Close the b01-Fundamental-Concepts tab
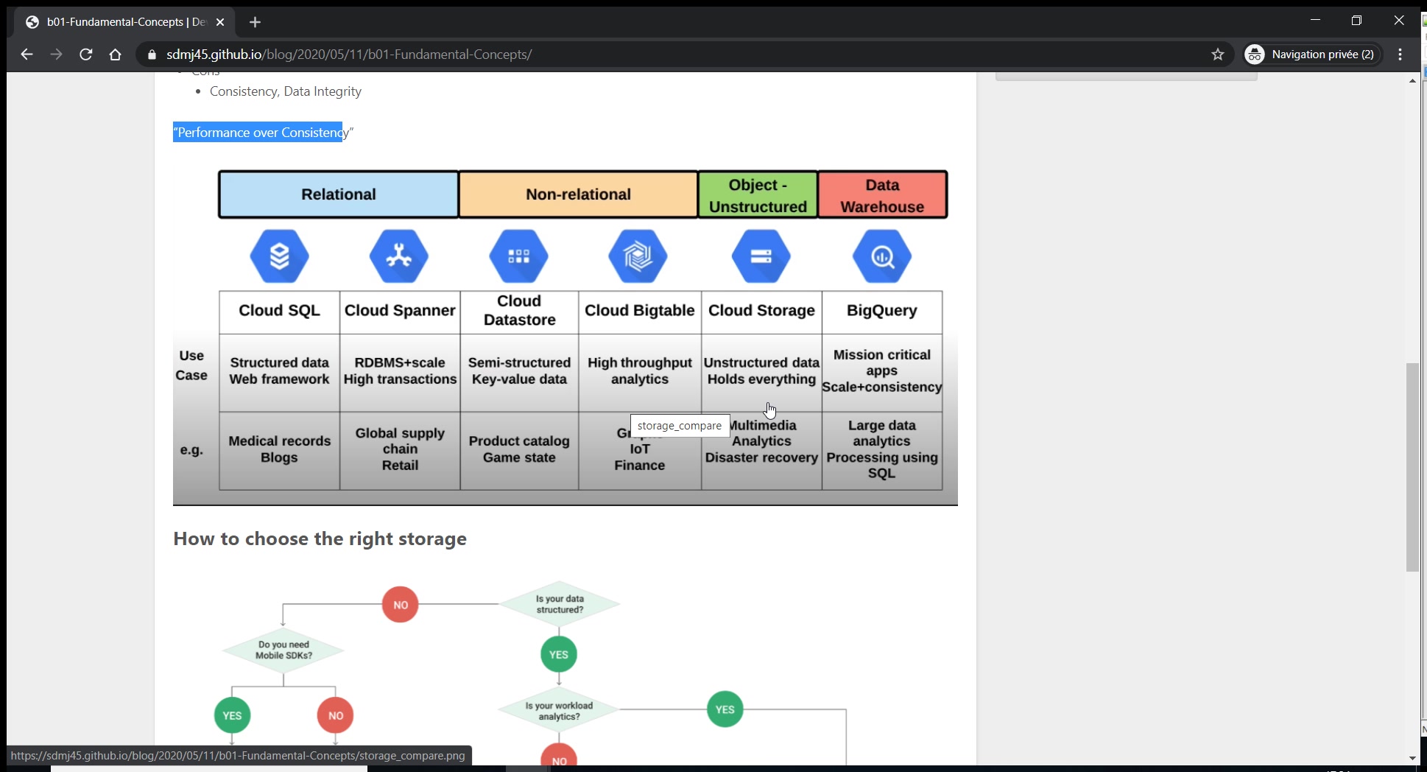The height and width of the screenshot is (772, 1427). (219, 22)
